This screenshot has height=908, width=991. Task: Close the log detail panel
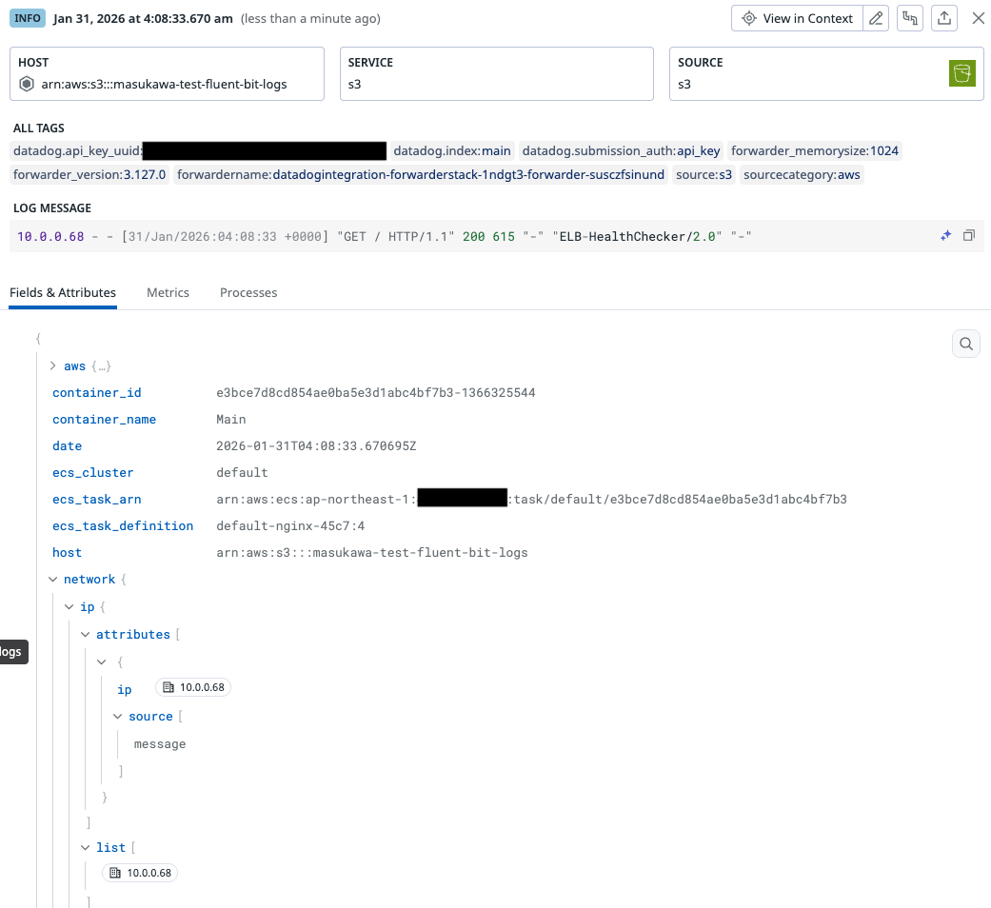pos(978,18)
